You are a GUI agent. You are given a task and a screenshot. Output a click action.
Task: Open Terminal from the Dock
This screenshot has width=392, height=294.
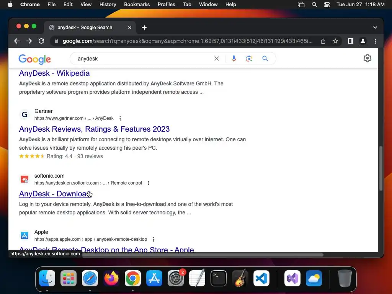click(x=219, y=278)
